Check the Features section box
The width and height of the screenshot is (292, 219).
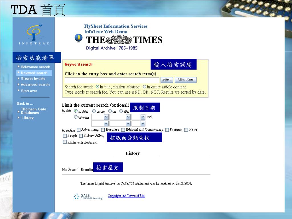tap(167, 130)
